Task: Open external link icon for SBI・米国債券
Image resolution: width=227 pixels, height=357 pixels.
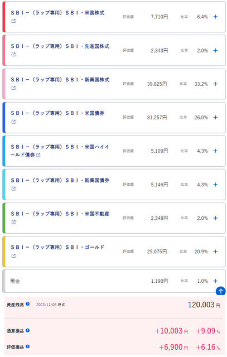Action: [13, 122]
